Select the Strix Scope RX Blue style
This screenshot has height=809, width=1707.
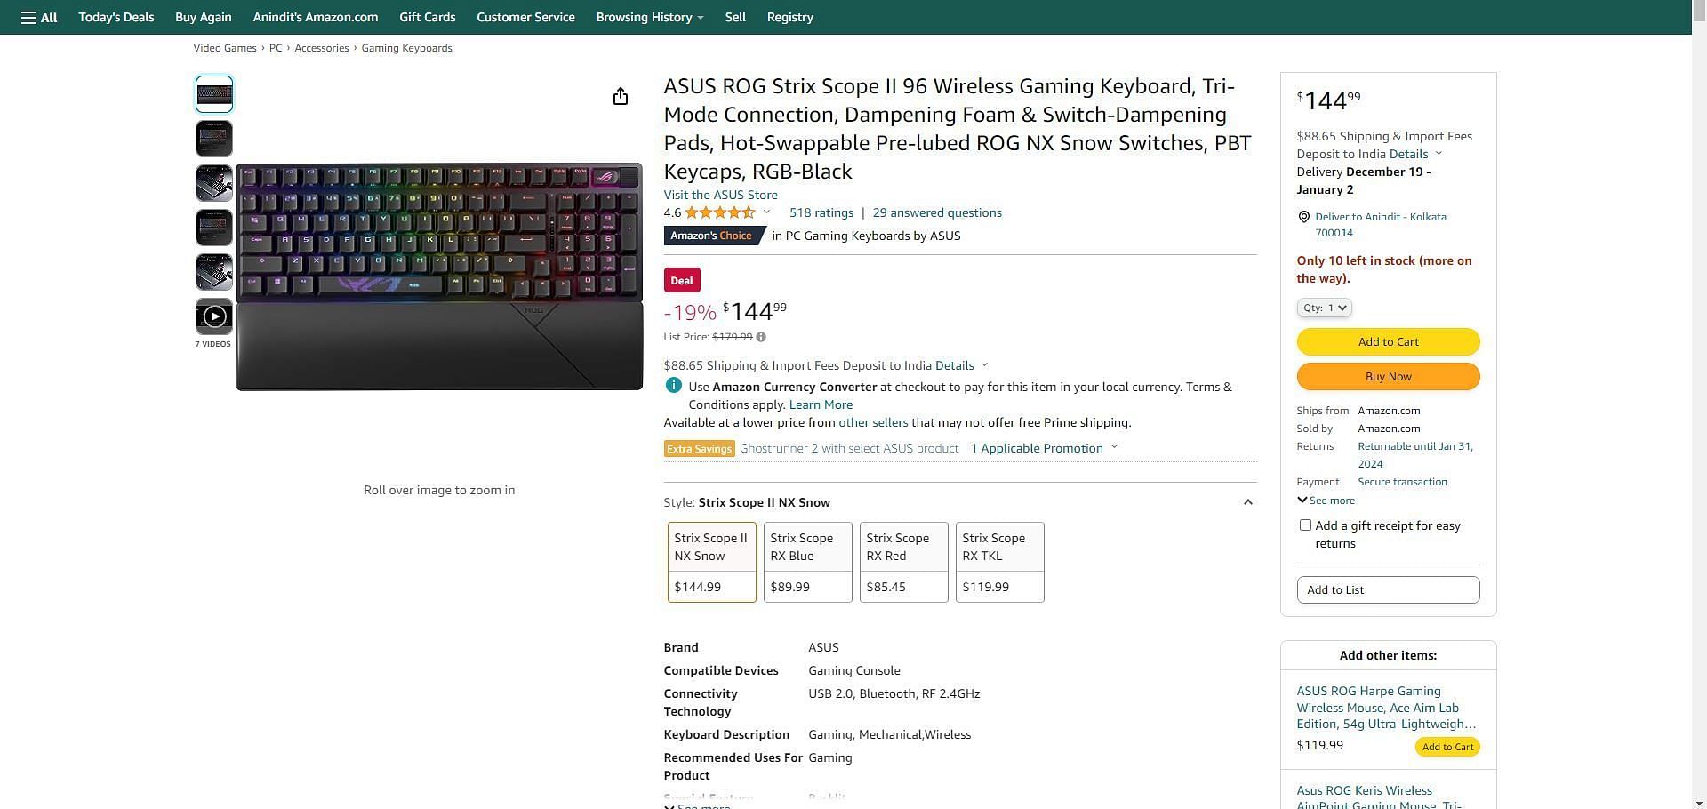pos(807,562)
